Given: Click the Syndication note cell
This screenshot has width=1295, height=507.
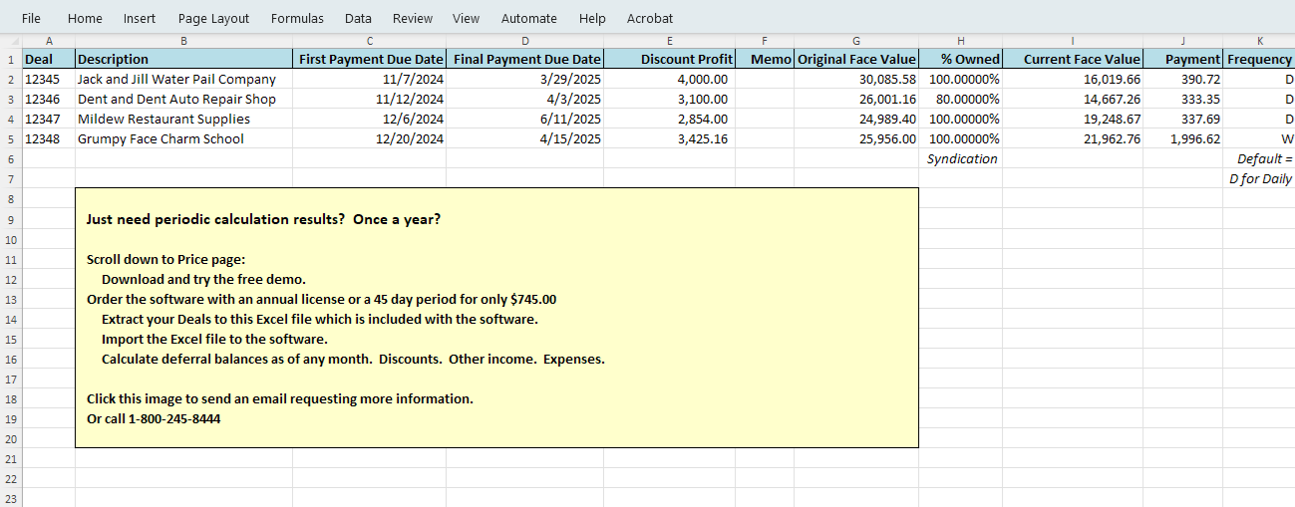Looking at the screenshot, I should [960, 158].
